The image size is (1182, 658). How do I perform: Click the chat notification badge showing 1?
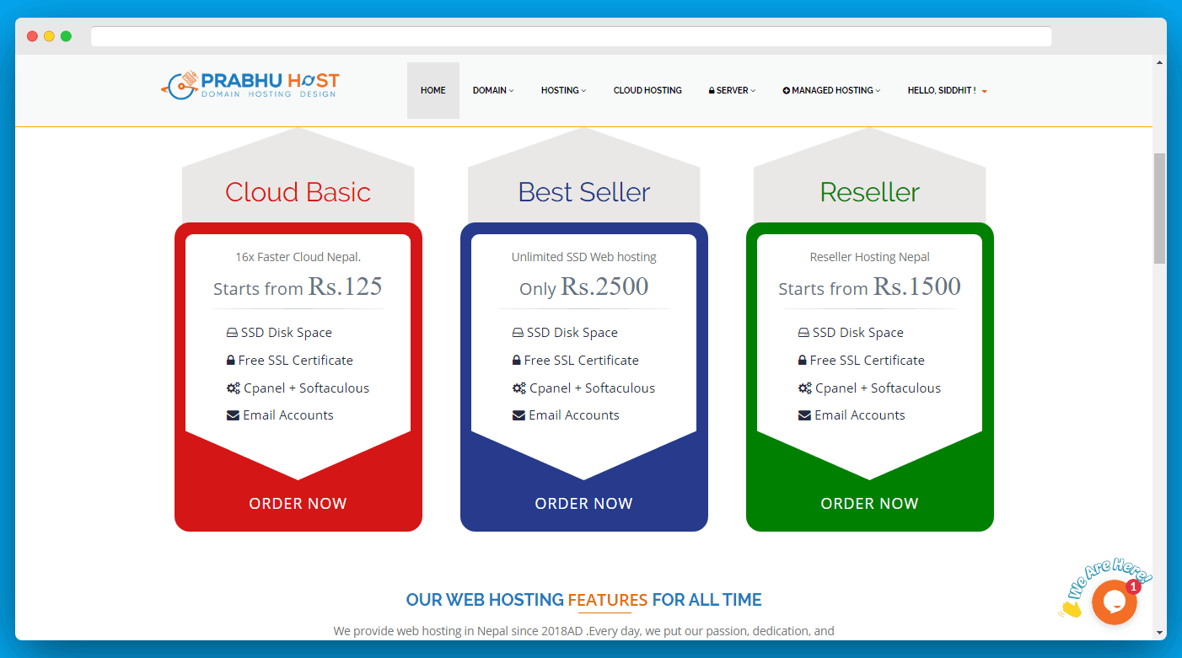pos(1134,586)
